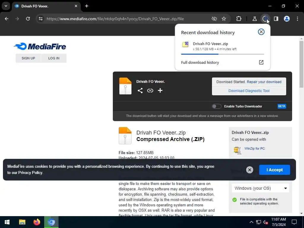Viewport: 304px width, 228px height.
Task: Open Firefox from the taskbar
Action: (37, 222)
